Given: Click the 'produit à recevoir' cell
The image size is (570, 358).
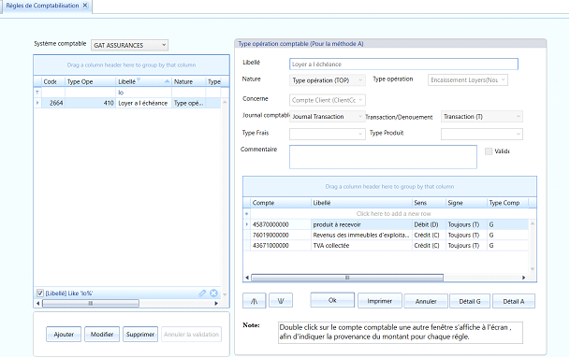Looking at the screenshot, I should pos(361,224).
